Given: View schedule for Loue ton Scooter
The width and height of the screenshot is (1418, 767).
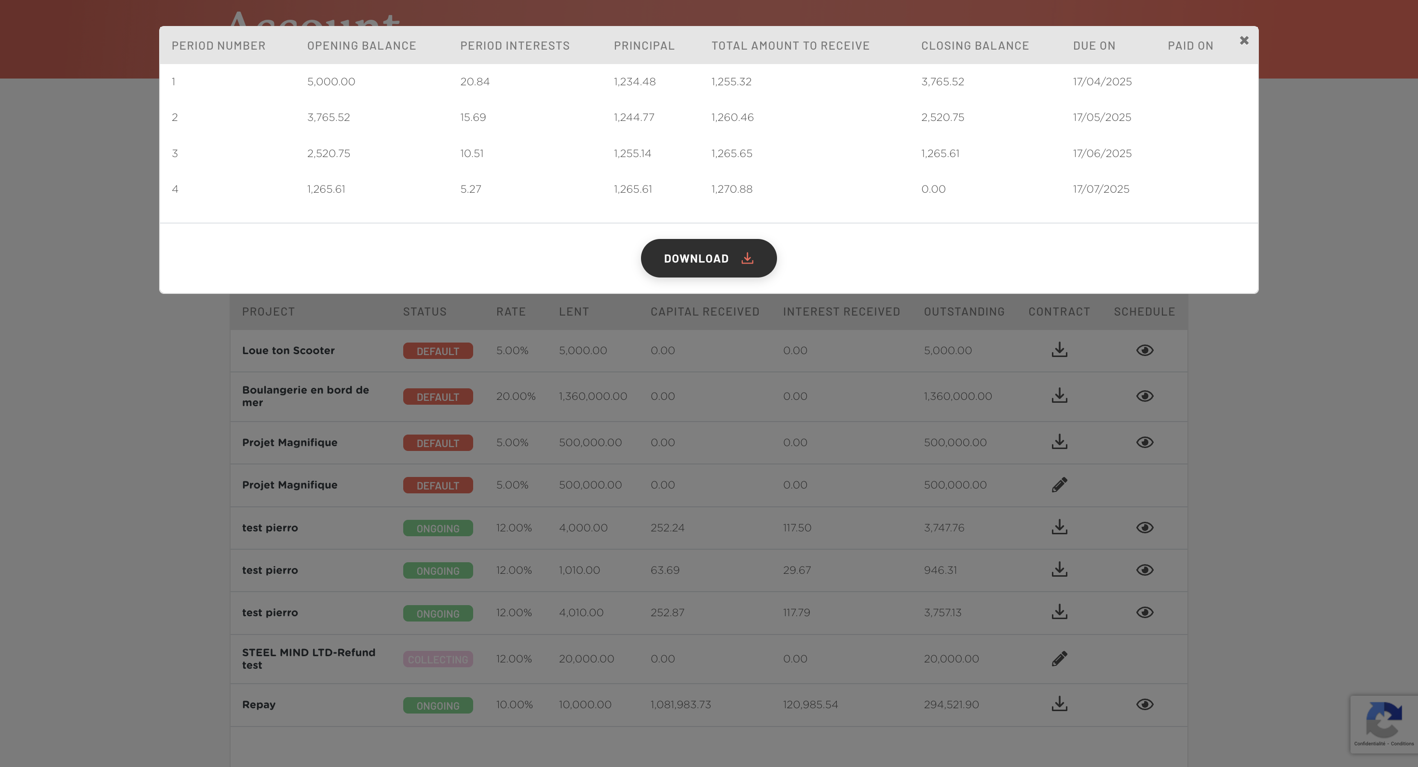Looking at the screenshot, I should tap(1145, 350).
